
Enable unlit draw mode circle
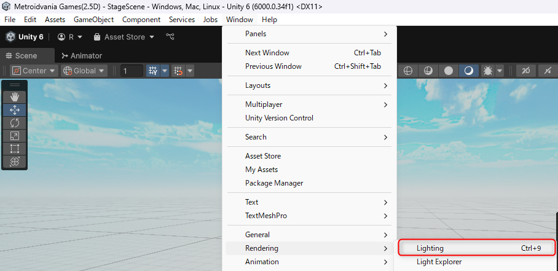pos(449,71)
